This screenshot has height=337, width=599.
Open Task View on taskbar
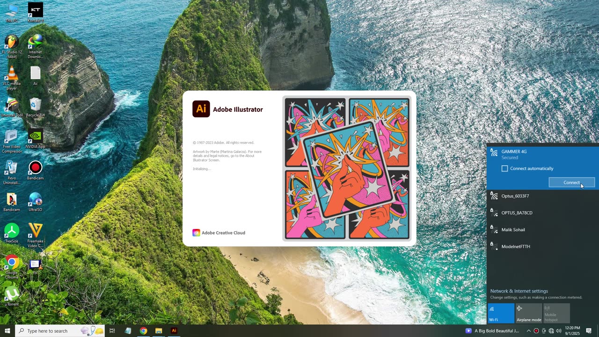click(112, 331)
